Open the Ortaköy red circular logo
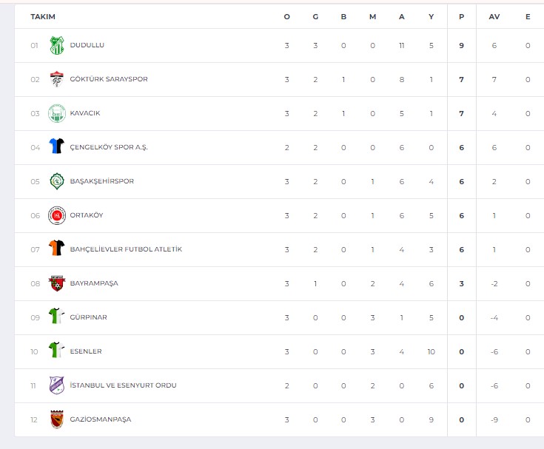This screenshot has width=544, height=449. [x=57, y=215]
